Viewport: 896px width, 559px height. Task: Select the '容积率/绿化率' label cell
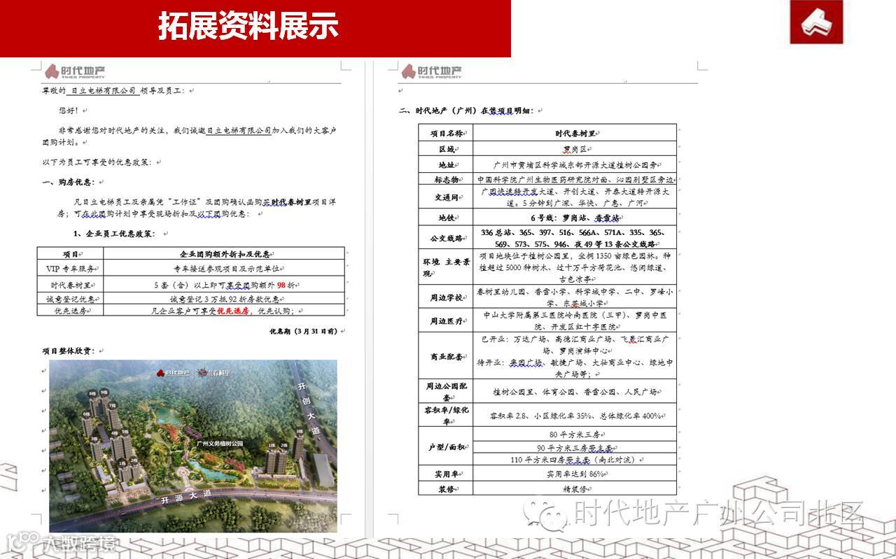[x=446, y=415]
